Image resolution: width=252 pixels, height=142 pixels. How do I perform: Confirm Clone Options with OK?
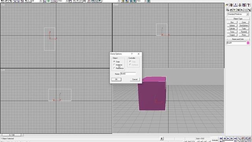(117, 79)
